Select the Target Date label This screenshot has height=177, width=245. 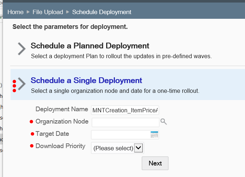point(52,134)
